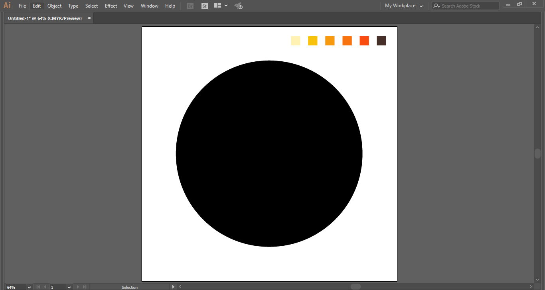Viewport: 545px width, 290px height.
Task: Select the Untitled-1 document tab
Action: [x=45, y=18]
